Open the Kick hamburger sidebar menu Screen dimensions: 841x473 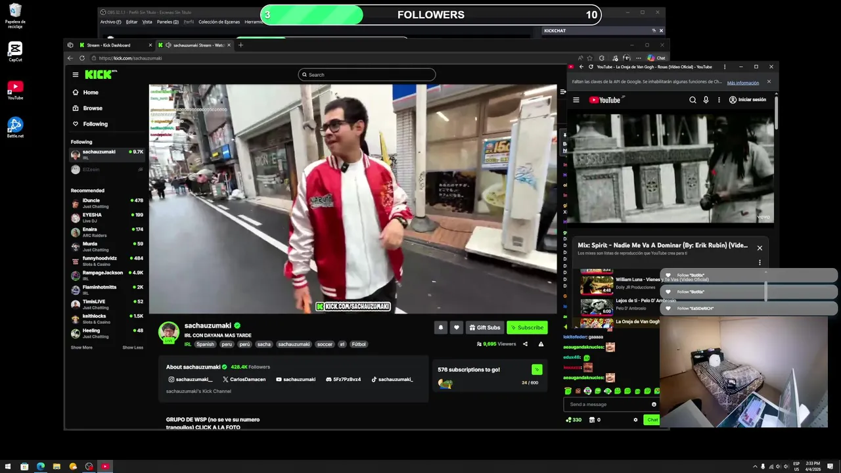click(76, 75)
